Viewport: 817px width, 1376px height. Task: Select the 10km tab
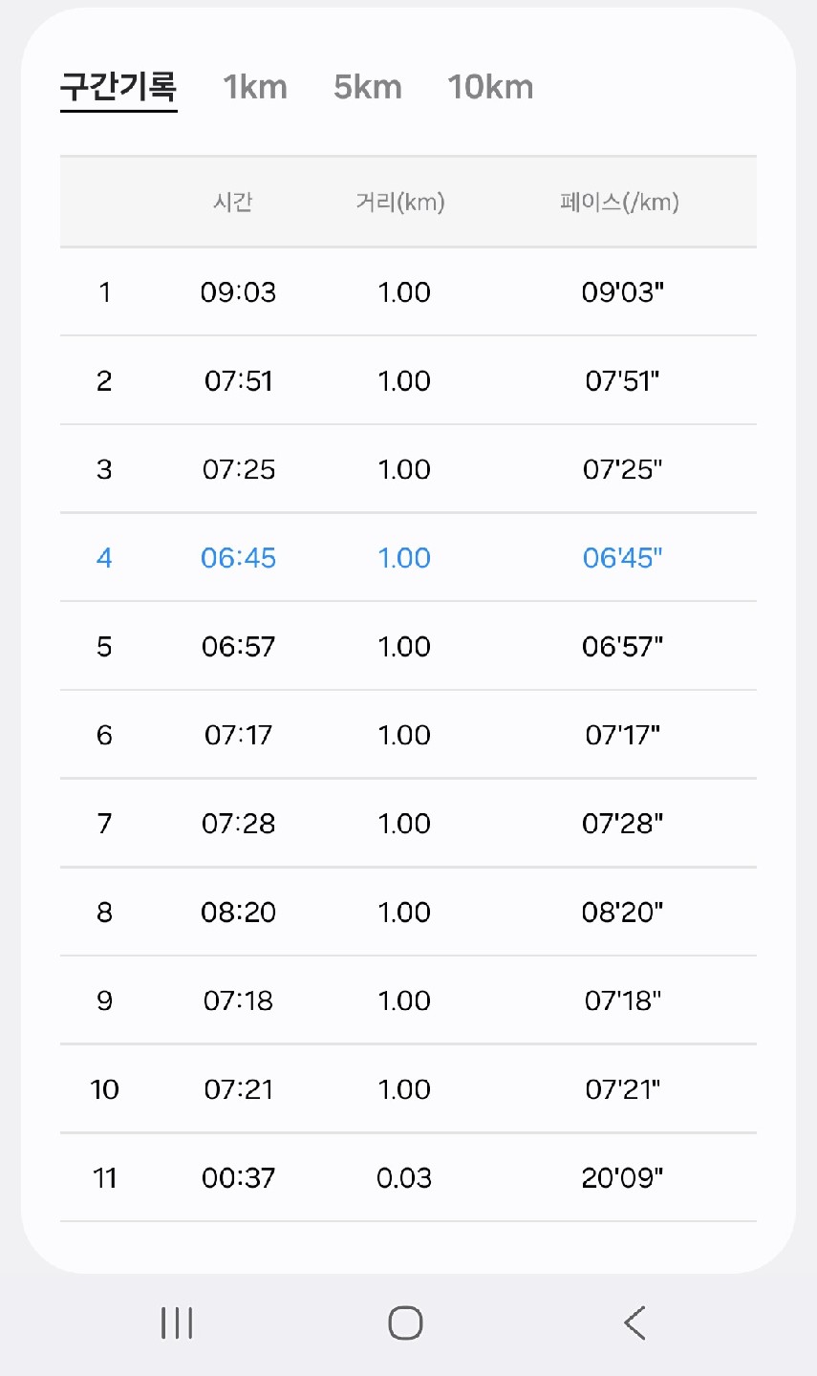490,87
